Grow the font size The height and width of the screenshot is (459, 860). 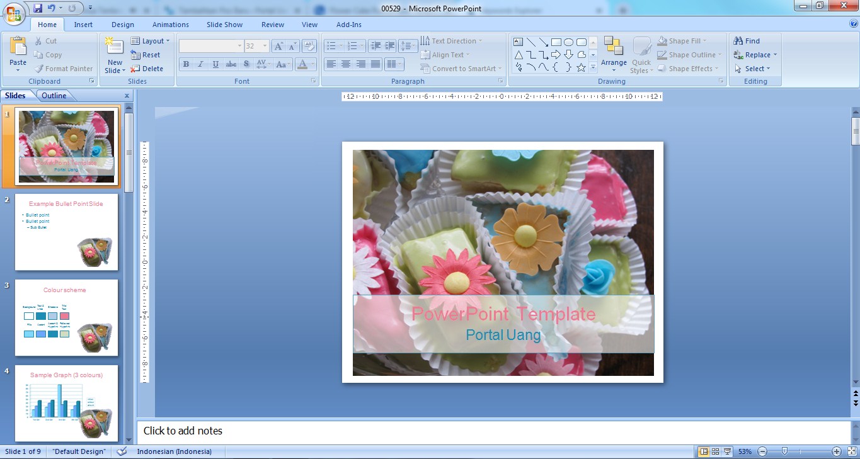(278, 46)
